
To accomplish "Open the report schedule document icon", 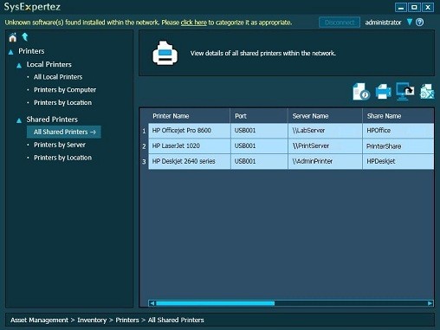I will [361, 92].
